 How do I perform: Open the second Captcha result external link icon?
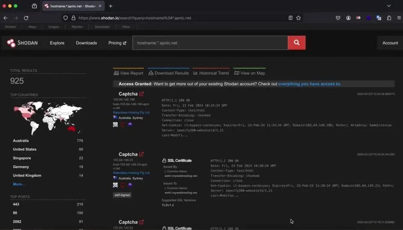141,154
